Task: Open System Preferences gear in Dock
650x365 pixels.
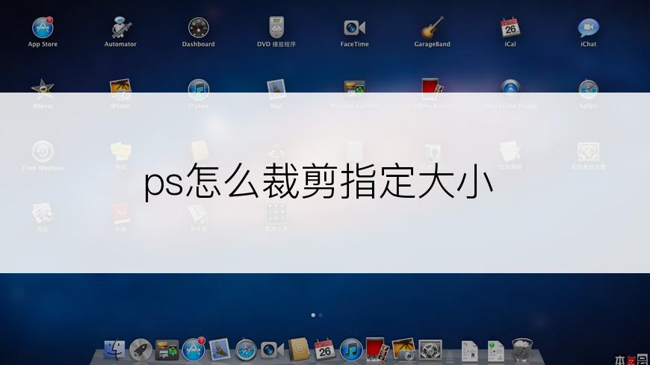Action: pyautogui.click(x=430, y=349)
